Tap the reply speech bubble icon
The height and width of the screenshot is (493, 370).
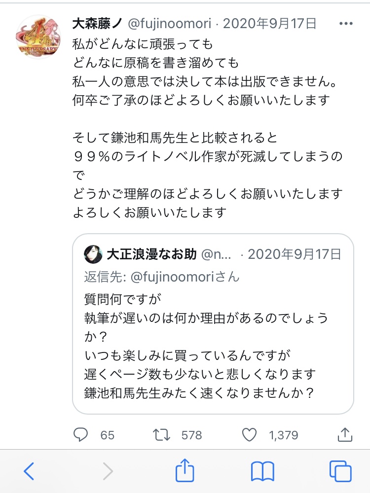click(x=80, y=434)
